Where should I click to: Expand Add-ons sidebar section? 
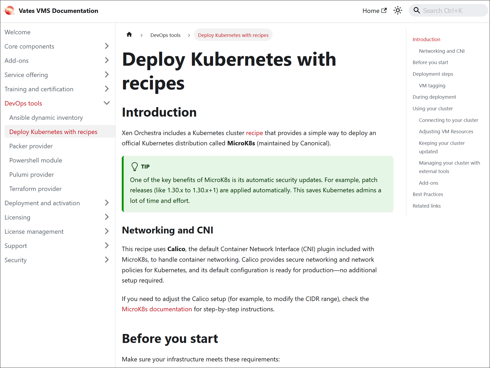107,60
